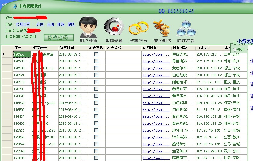This screenshot has width=253, height=161.
Task: Check 发送信息 box for row 172911
Action: (96, 130)
